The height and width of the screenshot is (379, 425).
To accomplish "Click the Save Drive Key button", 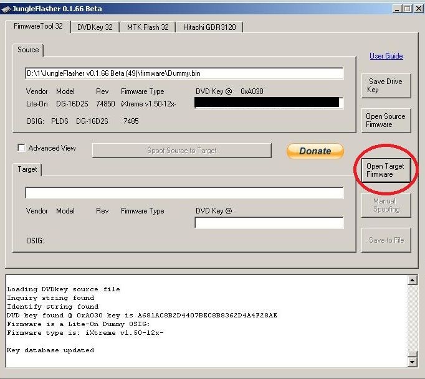I will coord(385,86).
